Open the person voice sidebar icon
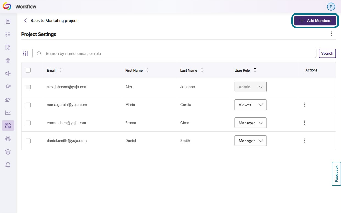The height and width of the screenshot is (213, 341). [8, 86]
